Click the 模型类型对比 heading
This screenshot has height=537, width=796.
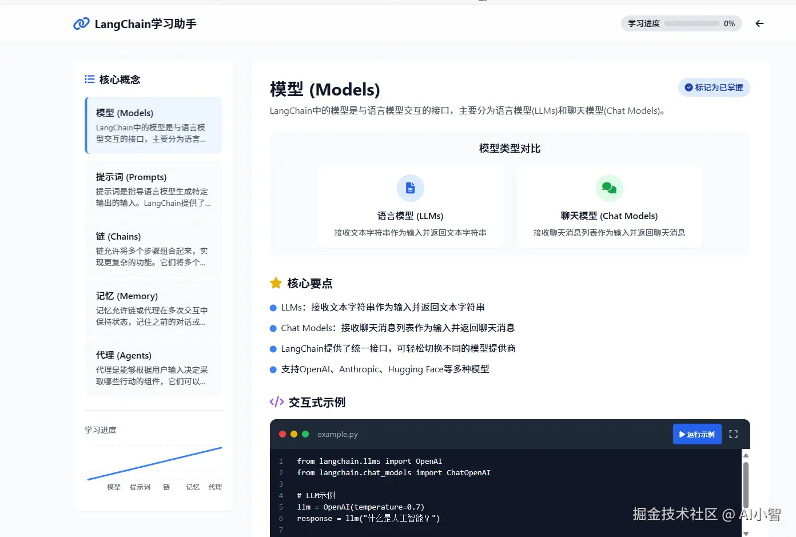coord(510,149)
